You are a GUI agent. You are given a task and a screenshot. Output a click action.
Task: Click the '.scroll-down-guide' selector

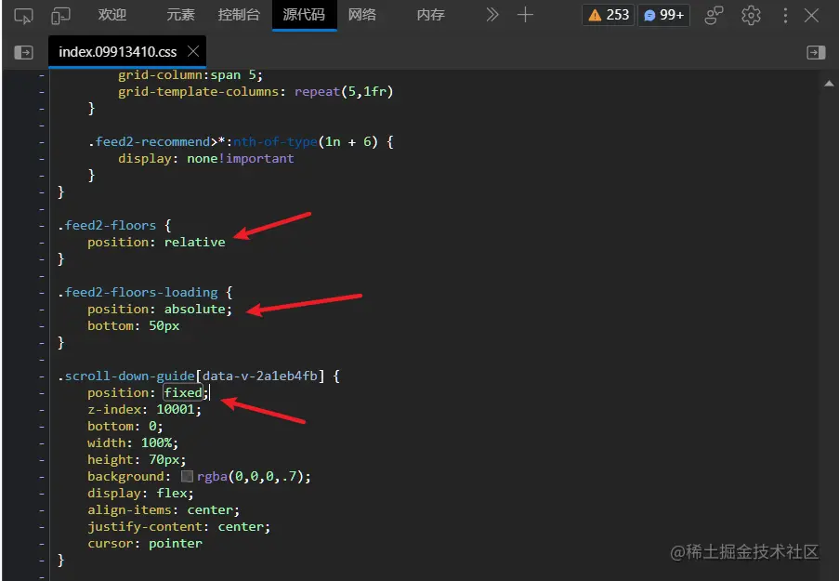pyautogui.click(x=126, y=376)
